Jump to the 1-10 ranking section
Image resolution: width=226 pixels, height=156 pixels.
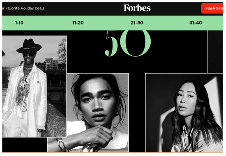coord(19,23)
